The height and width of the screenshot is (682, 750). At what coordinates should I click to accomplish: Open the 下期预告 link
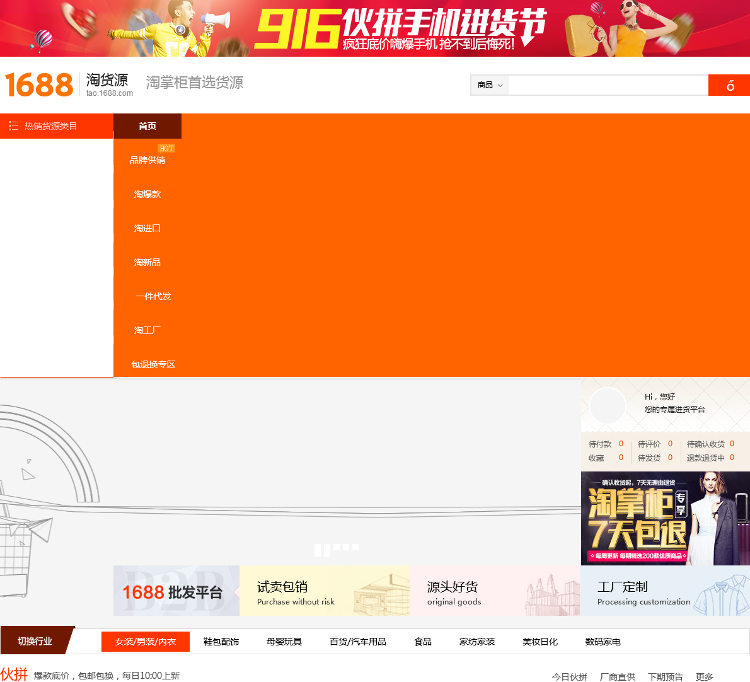[x=666, y=677]
